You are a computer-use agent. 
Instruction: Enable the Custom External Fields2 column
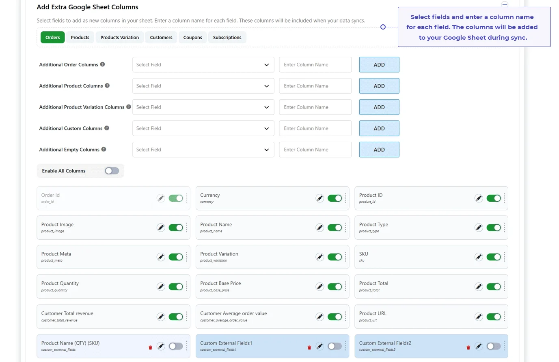coord(494,346)
